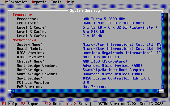Click F10 Menu in status bar
The width and height of the screenshot is (170, 106).
point(53,104)
